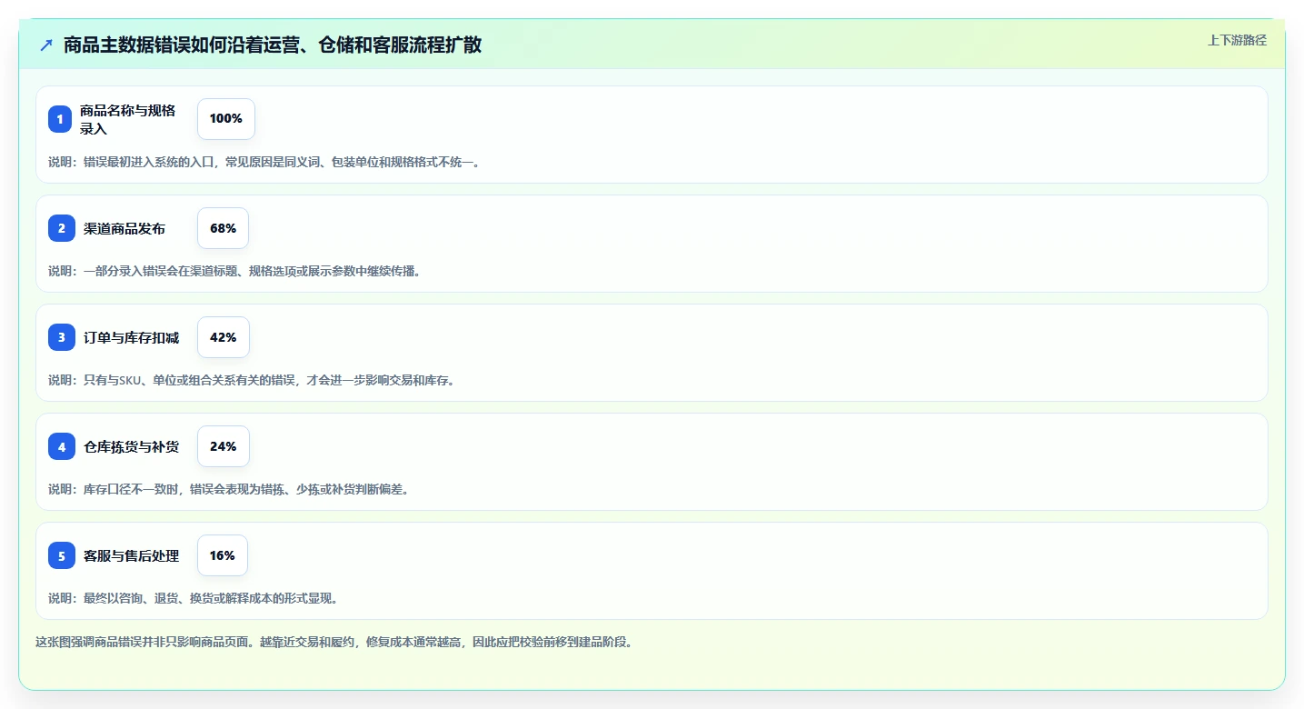1304x709 pixels.
Task: Click the arrow icon beside the title
Action: click(x=46, y=45)
